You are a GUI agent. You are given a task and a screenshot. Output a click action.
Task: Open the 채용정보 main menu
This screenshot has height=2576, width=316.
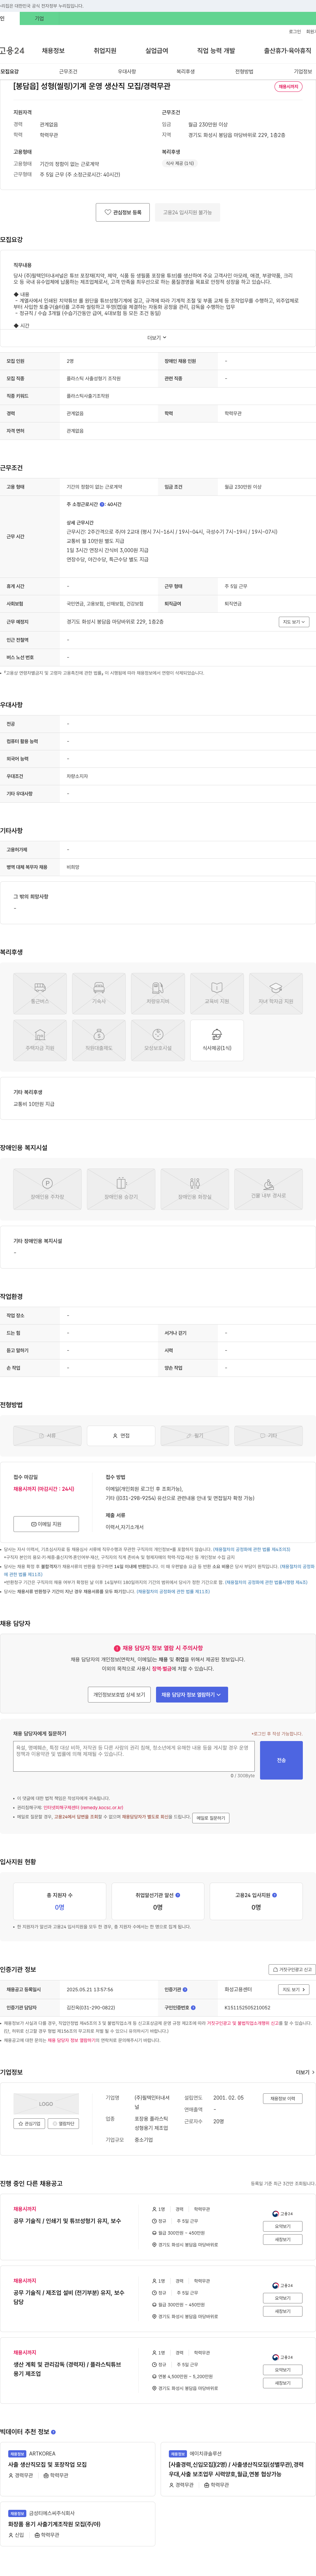pyautogui.click(x=53, y=50)
